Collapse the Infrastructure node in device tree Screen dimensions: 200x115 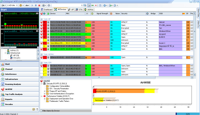(5, 53)
